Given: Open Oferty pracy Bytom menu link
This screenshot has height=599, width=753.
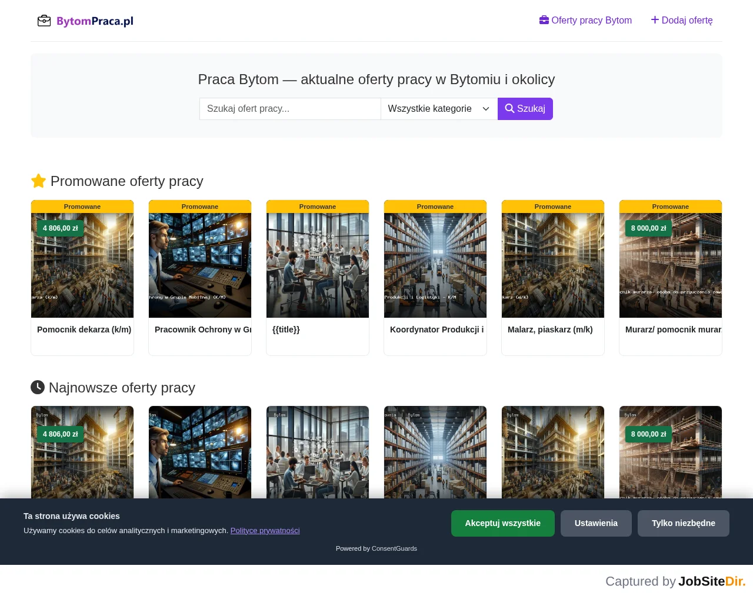Looking at the screenshot, I should pos(585,20).
